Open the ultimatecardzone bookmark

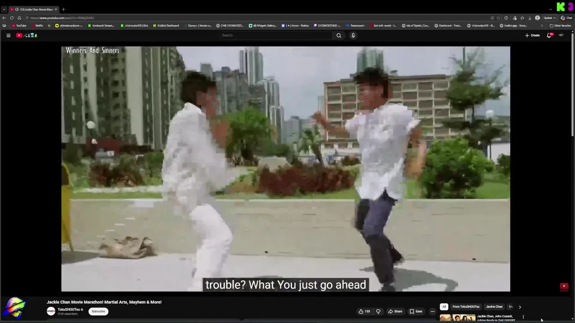(x=68, y=26)
